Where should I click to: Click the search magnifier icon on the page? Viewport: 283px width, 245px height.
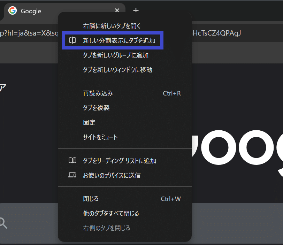(3, 222)
